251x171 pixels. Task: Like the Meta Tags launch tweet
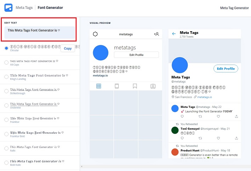click(218, 116)
